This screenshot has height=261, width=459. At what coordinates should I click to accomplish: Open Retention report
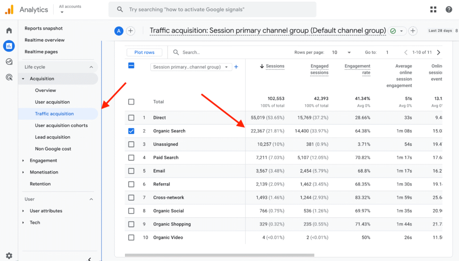(40, 184)
